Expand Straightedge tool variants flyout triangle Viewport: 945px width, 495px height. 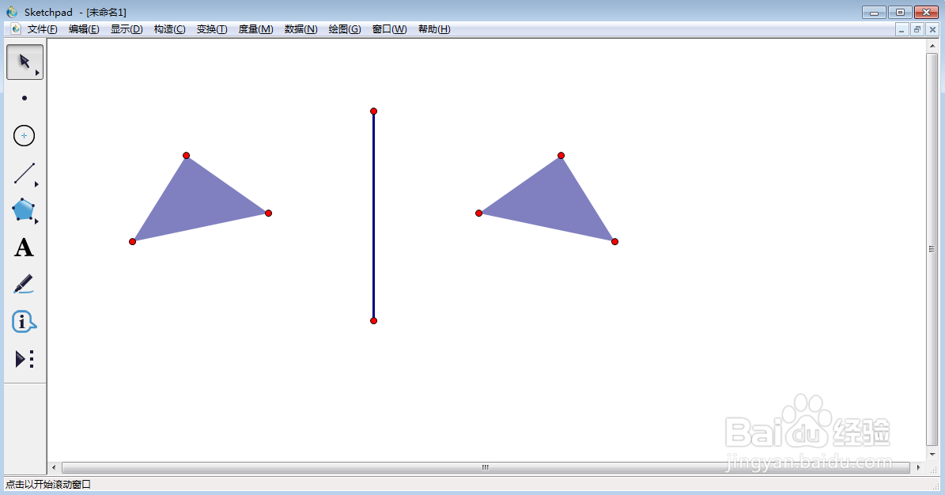(x=36, y=184)
